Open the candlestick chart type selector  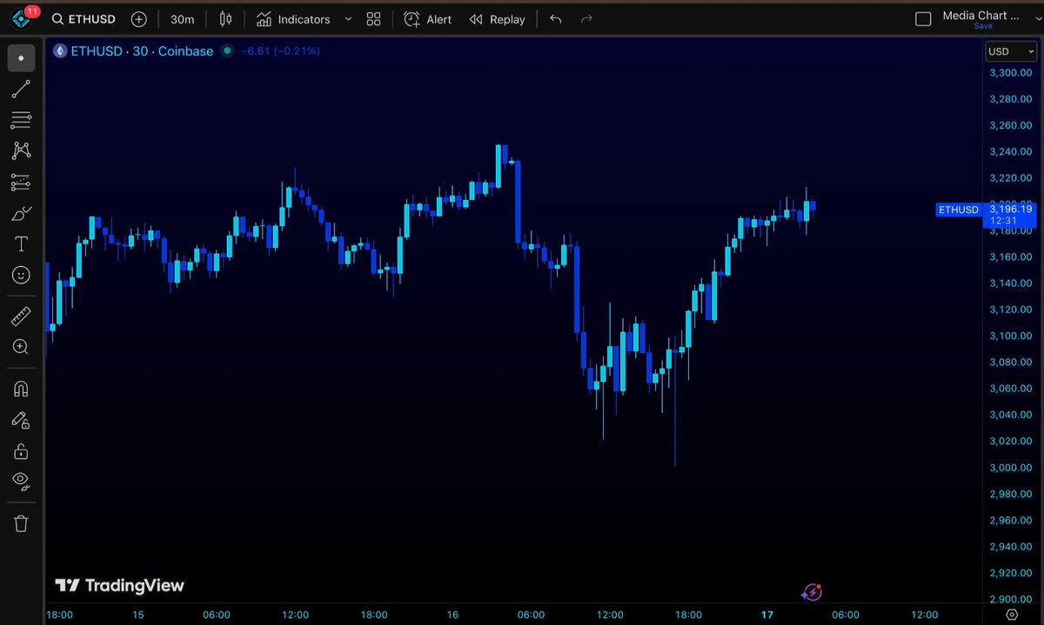click(x=226, y=19)
